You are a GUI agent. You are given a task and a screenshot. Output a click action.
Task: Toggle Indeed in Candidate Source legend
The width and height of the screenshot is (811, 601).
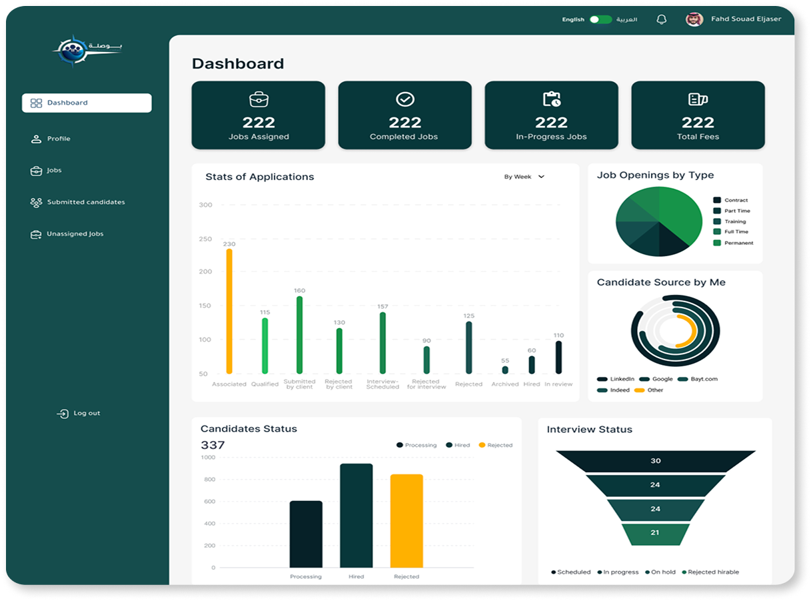coord(613,390)
